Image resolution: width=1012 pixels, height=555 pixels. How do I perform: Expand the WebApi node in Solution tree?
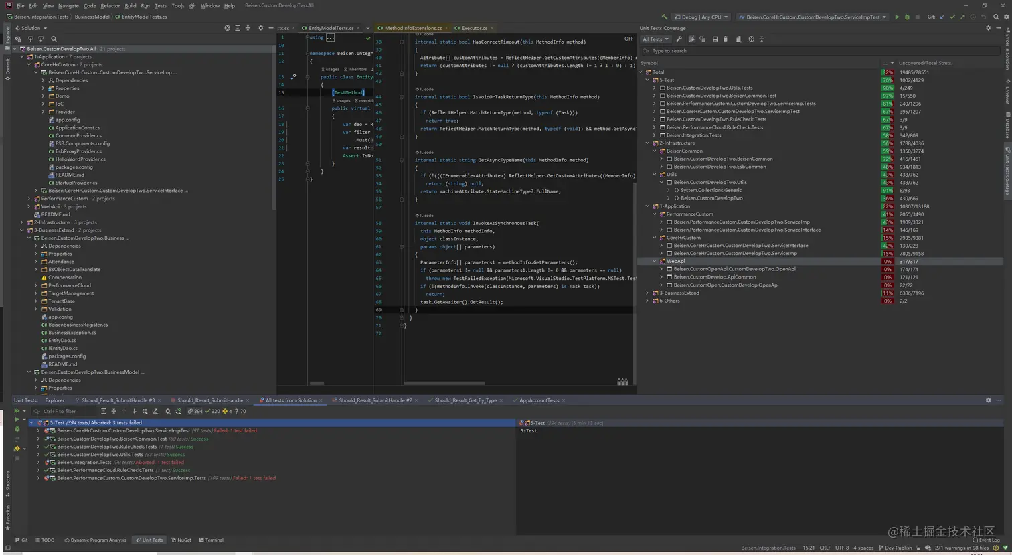coord(29,206)
